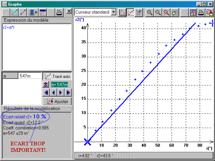Close the modeling panel with X button

[69, 12]
